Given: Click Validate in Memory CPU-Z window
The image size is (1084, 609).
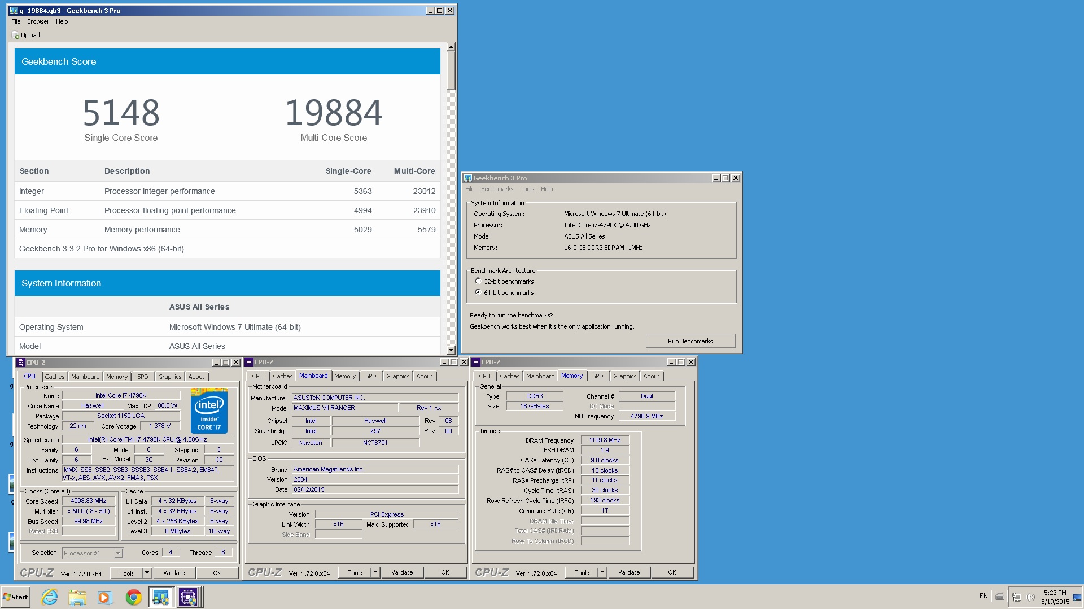Looking at the screenshot, I should pyautogui.click(x=629, y=572).
